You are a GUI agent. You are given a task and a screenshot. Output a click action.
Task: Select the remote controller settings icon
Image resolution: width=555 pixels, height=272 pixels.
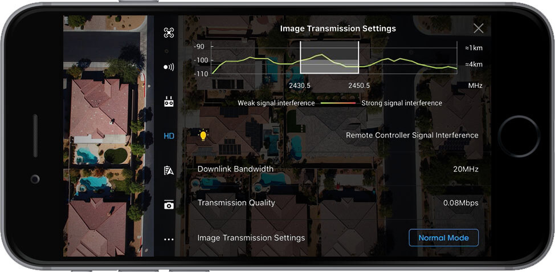[169, 102]
